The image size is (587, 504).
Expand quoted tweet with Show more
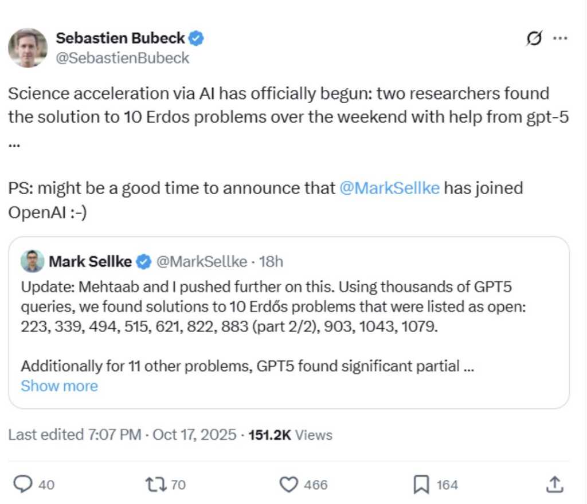coord(59,386)
